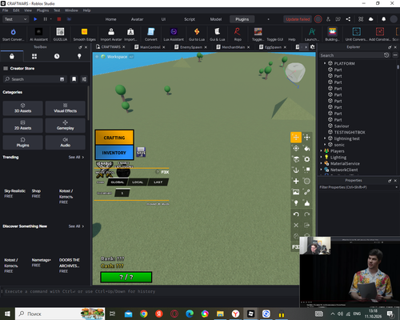Expand the NetworkClient node
This screenshot has height=320, width=400.
(321, 170)
